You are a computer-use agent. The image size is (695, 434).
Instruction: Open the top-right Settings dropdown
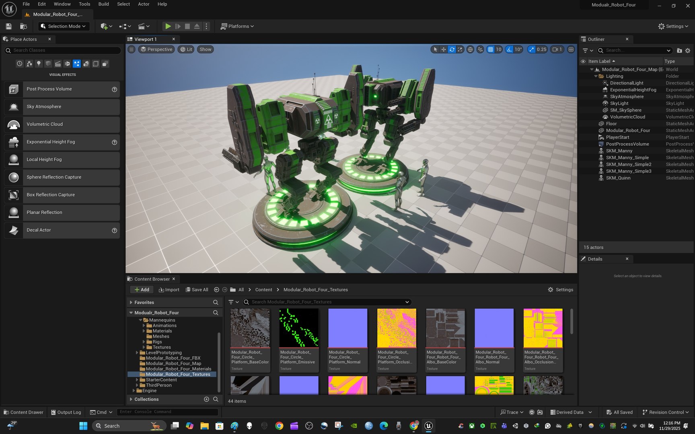(673, 26)
